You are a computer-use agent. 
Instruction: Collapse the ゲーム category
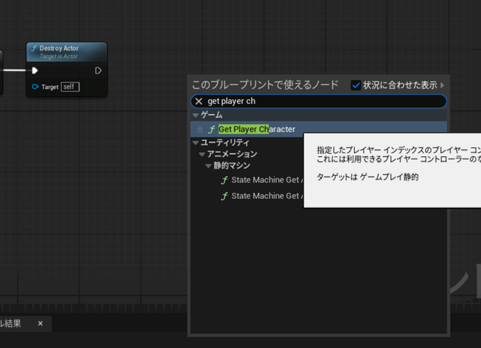pyautogui.click(x=196, y=115)
